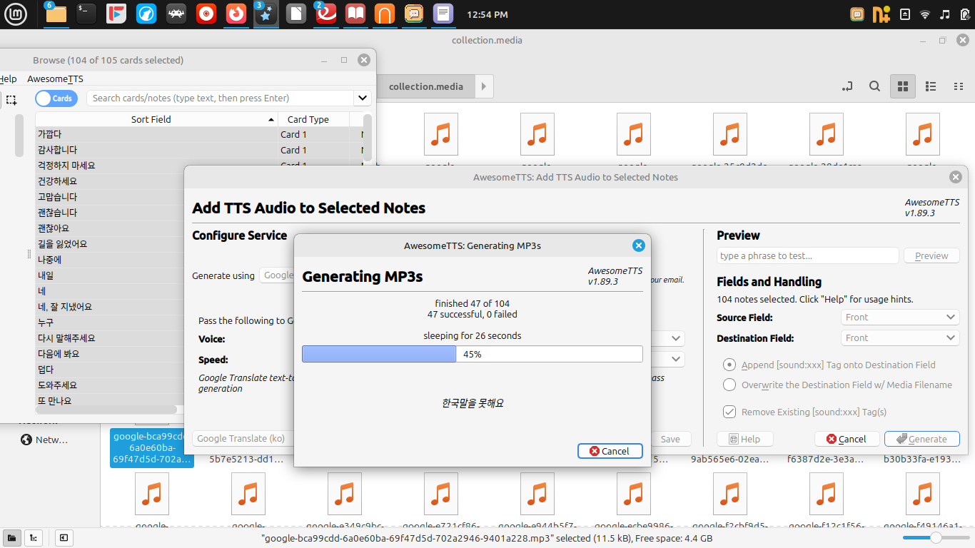Open the sound music-note tray icon
975x548 pixels.
click(945, 14)
